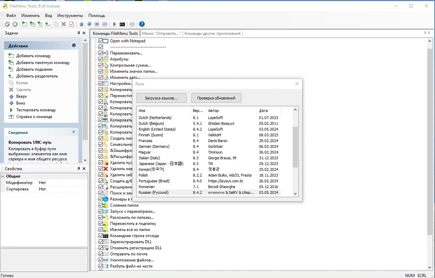Sort by the Дата column header
This screenshot has height=278, width=435.
point(269,111)
